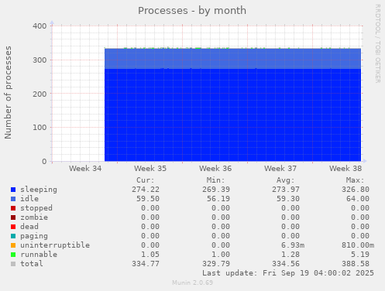Click the runnable legend color swatch
This screenshot has height=291, width=385.
click(x=13, y=255)
